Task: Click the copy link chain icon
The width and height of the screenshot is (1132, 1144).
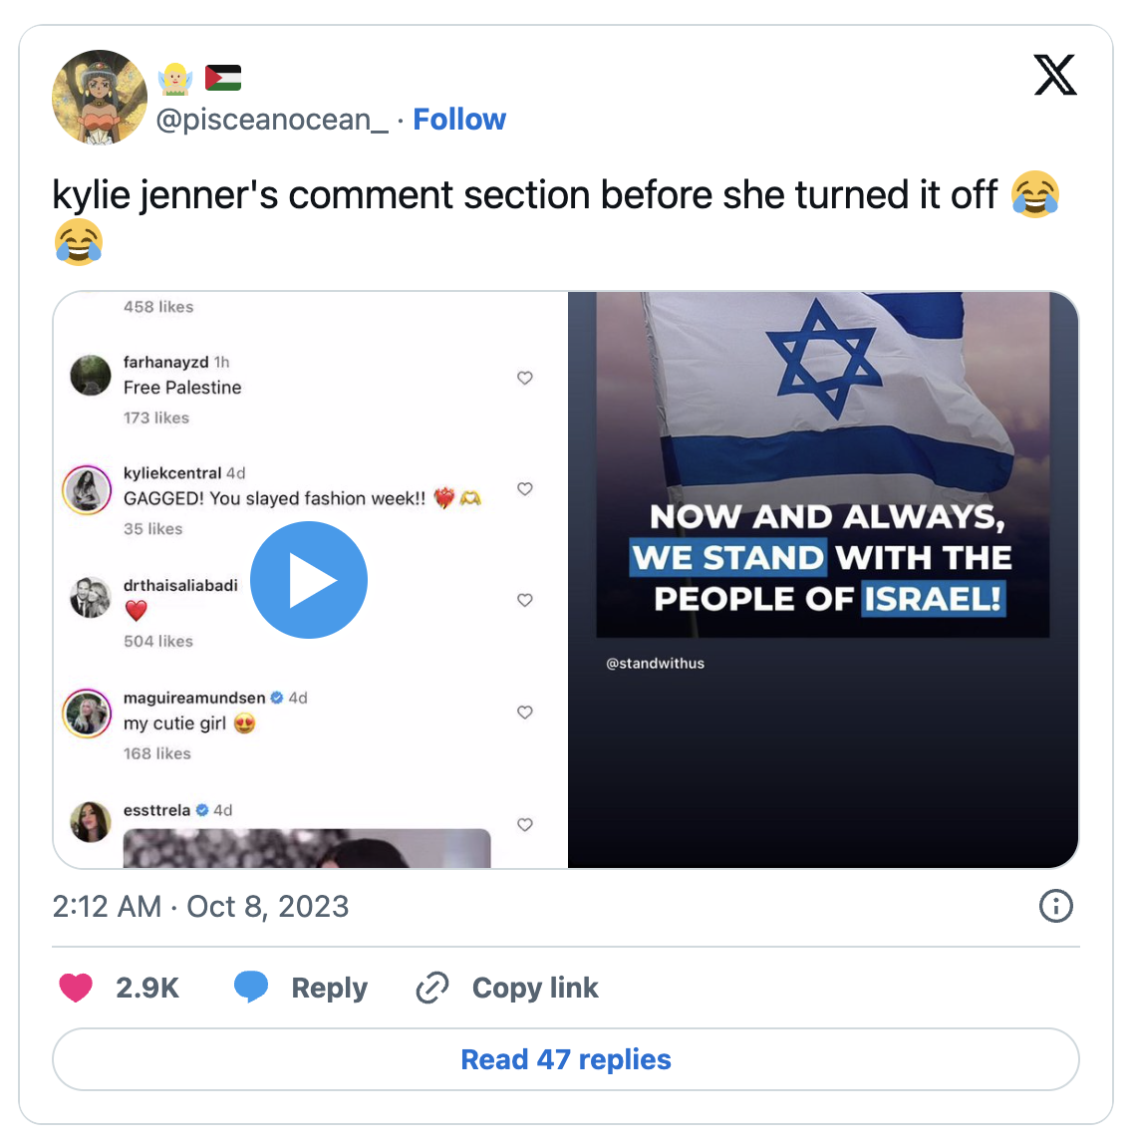Action: (x=432, y=988)
